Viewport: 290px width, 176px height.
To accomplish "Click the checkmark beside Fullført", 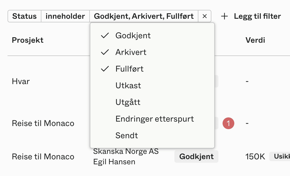I will click(x=104, y=69).
